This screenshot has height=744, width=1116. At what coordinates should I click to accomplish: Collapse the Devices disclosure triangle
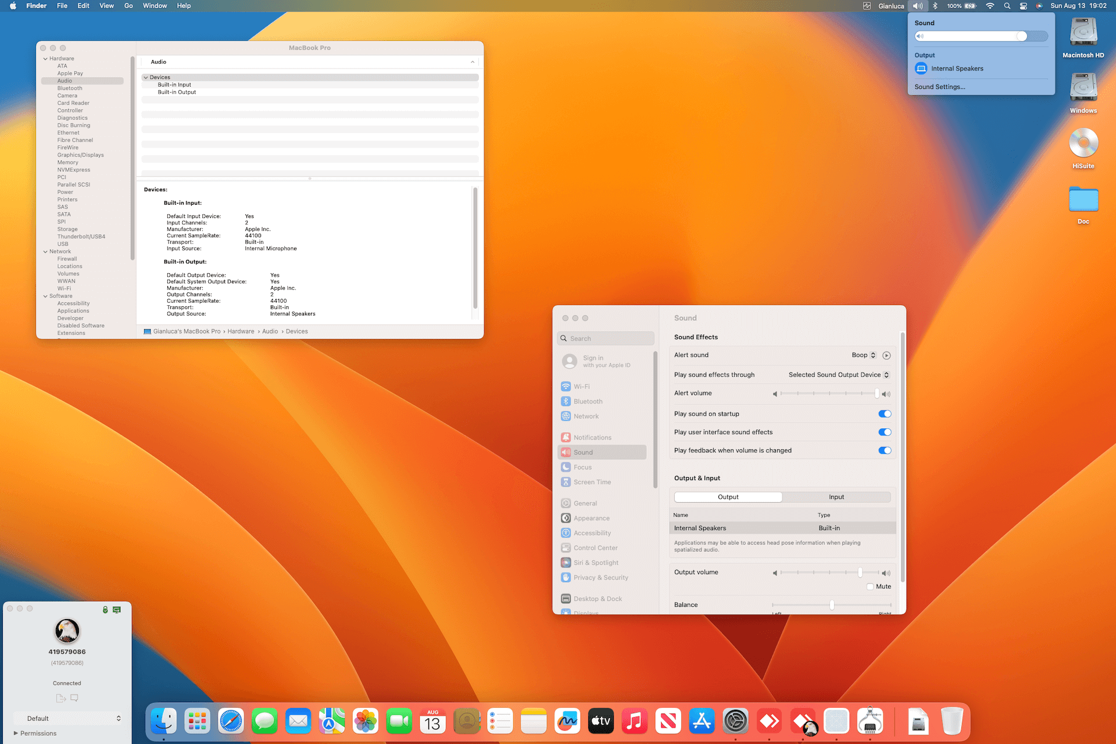tap(146, 77)
